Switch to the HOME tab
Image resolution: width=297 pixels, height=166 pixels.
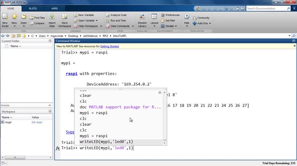(x=11, y=9)
